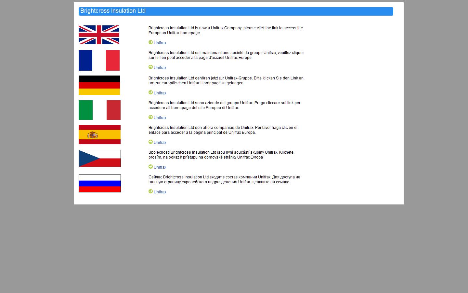Open the Unifrax link in the Czech section

(160, 167)
